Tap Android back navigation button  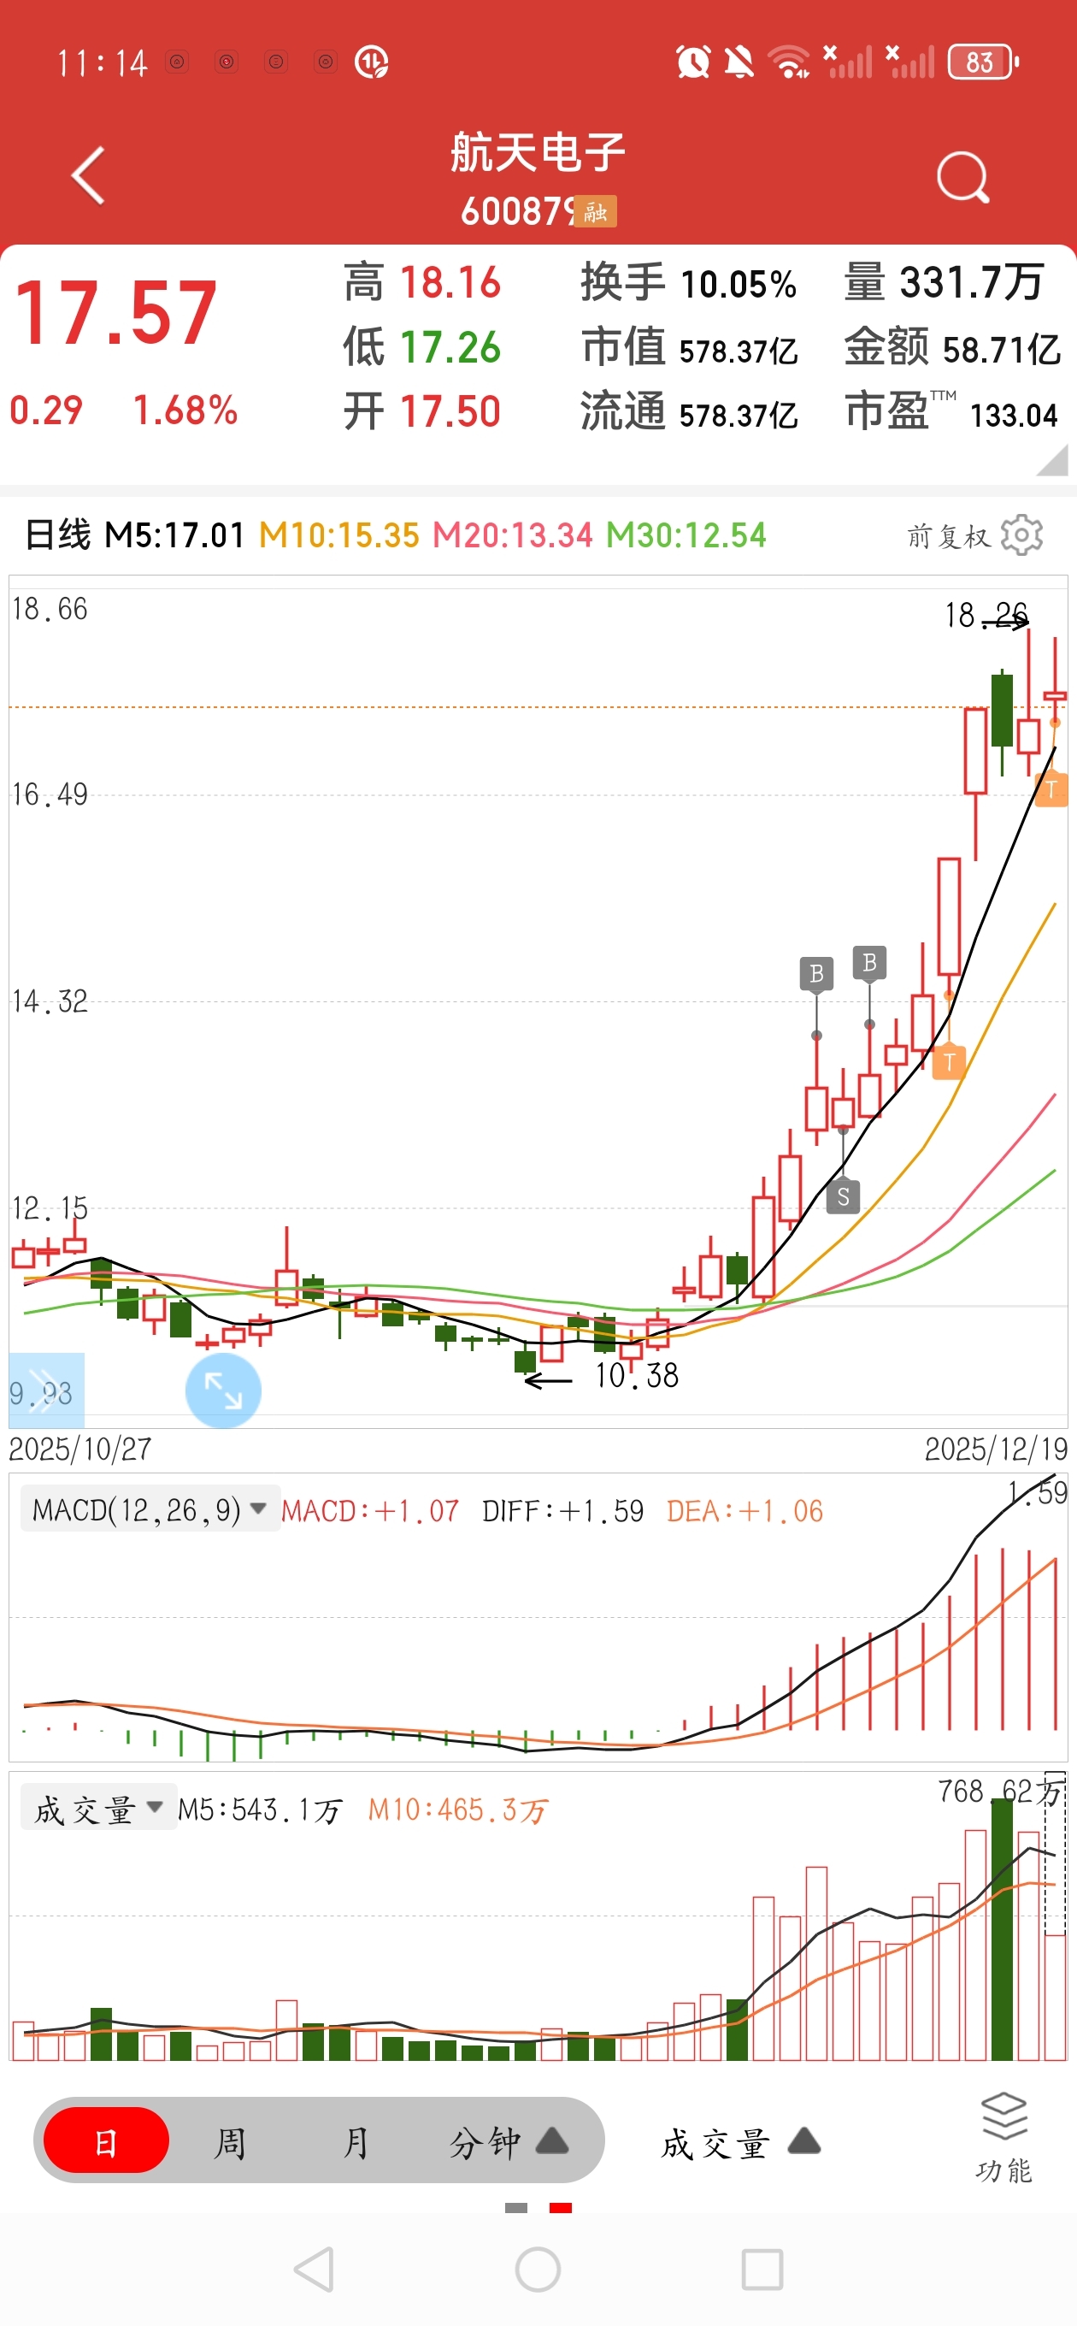pos(315,2269)
